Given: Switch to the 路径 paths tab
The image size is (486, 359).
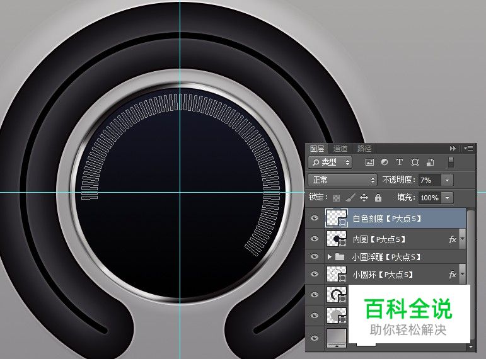Looking at the screenshot, I should click(364, 149).
